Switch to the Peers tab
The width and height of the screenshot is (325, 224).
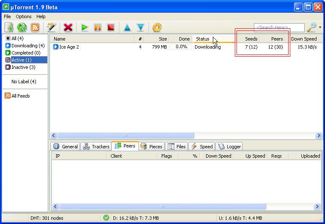125,146
